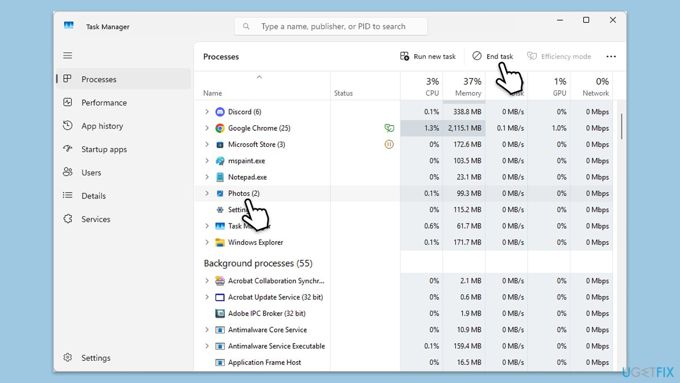Click the mspaint.exe process icon
The width and height of the screenshot is (680, 383).
coord(220,161)
